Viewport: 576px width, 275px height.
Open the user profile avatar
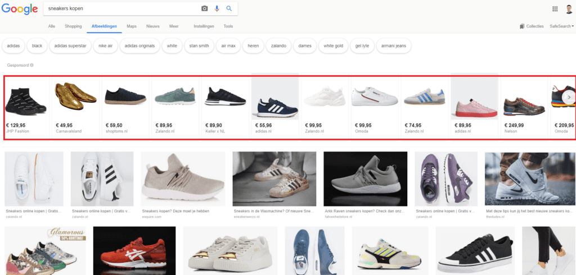(569, 8)
